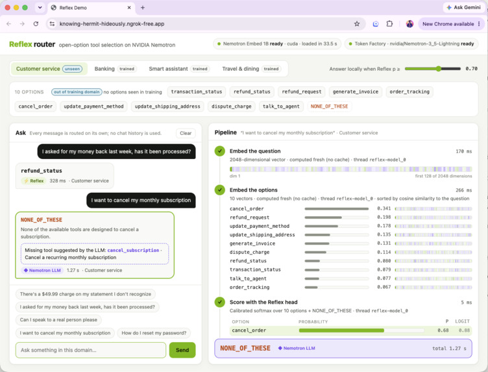Click the NONE_OF_THESE option chip
Screen dimensions: 488x372
click(x=329, y=106)
